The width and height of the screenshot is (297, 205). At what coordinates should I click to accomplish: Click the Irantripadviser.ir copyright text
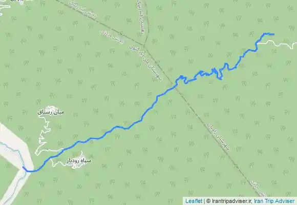click(229, 201)
